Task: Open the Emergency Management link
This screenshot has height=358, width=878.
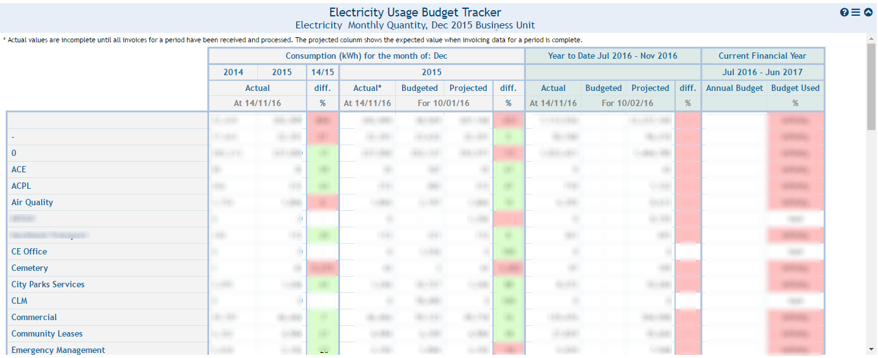Action: [58, 350]
